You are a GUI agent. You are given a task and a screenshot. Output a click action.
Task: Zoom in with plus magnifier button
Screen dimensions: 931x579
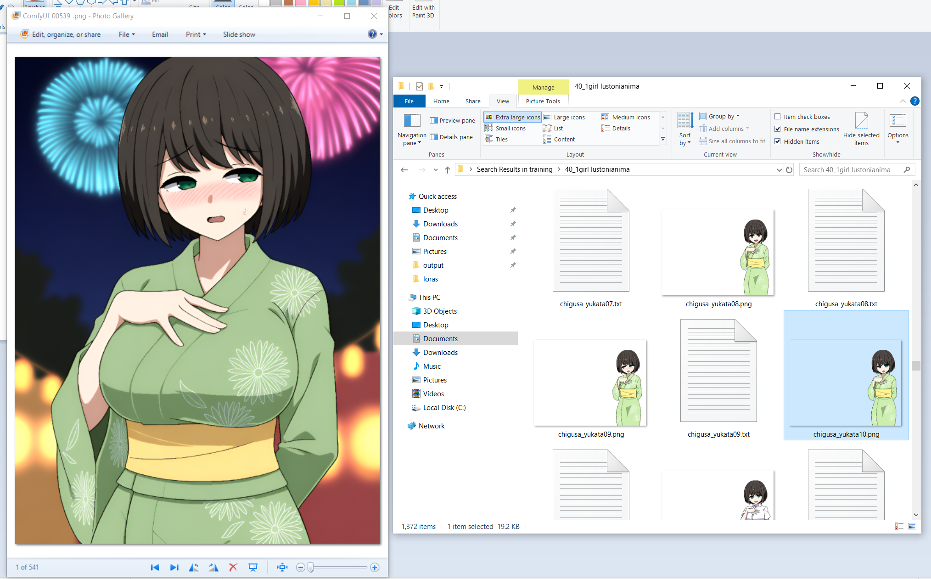coord(375,568)
